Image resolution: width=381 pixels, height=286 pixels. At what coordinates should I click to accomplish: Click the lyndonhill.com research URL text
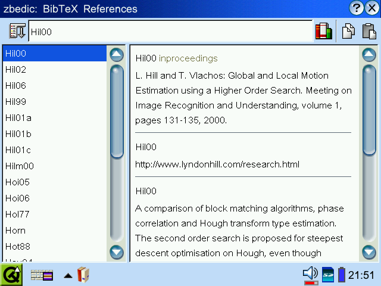[x=217, y=164]
